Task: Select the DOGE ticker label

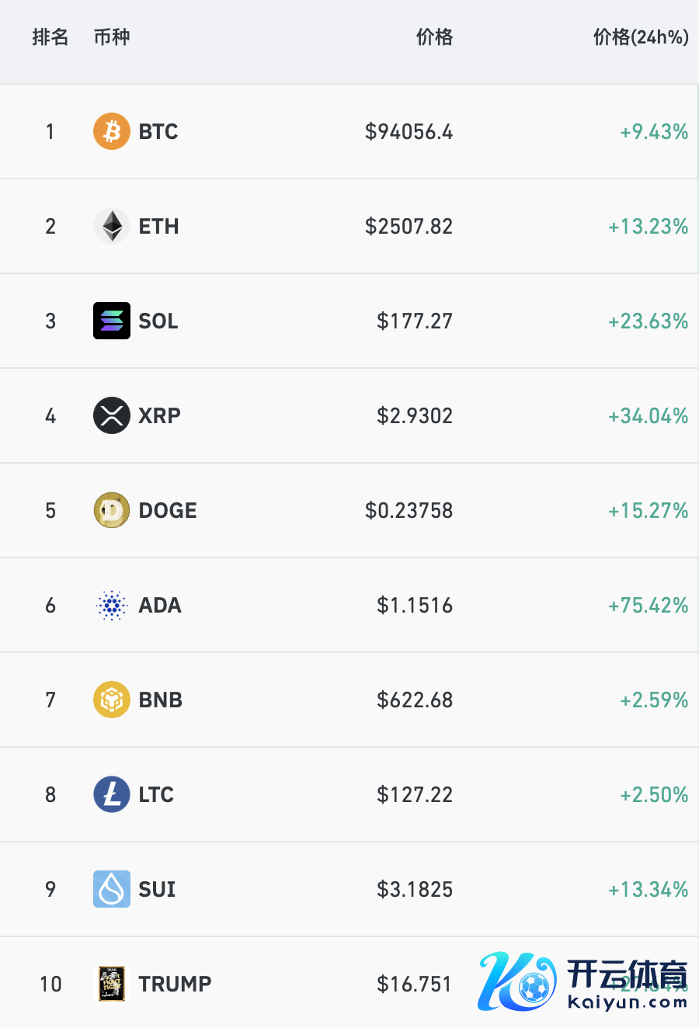Action: point(168,511)
